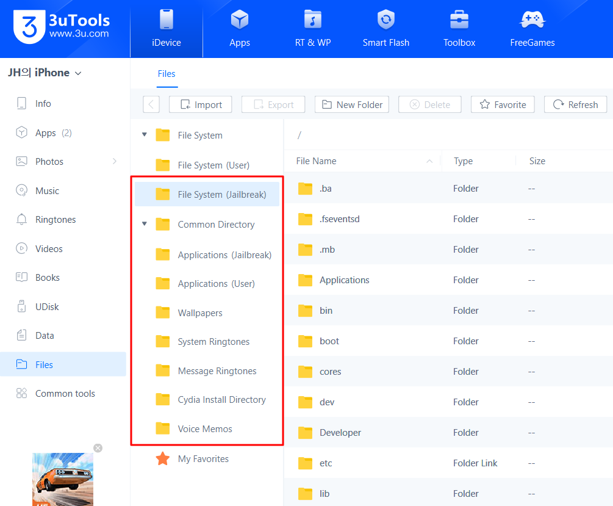Select the dev folder row
613x506 pixels.
click(x=448, y=402)
